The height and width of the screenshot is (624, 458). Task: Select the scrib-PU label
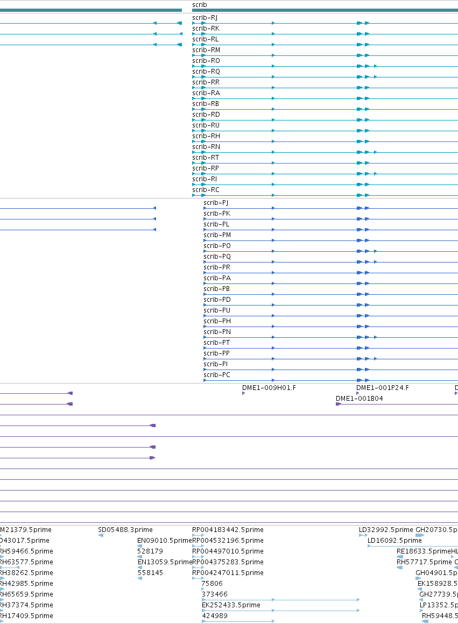(217, 310)
